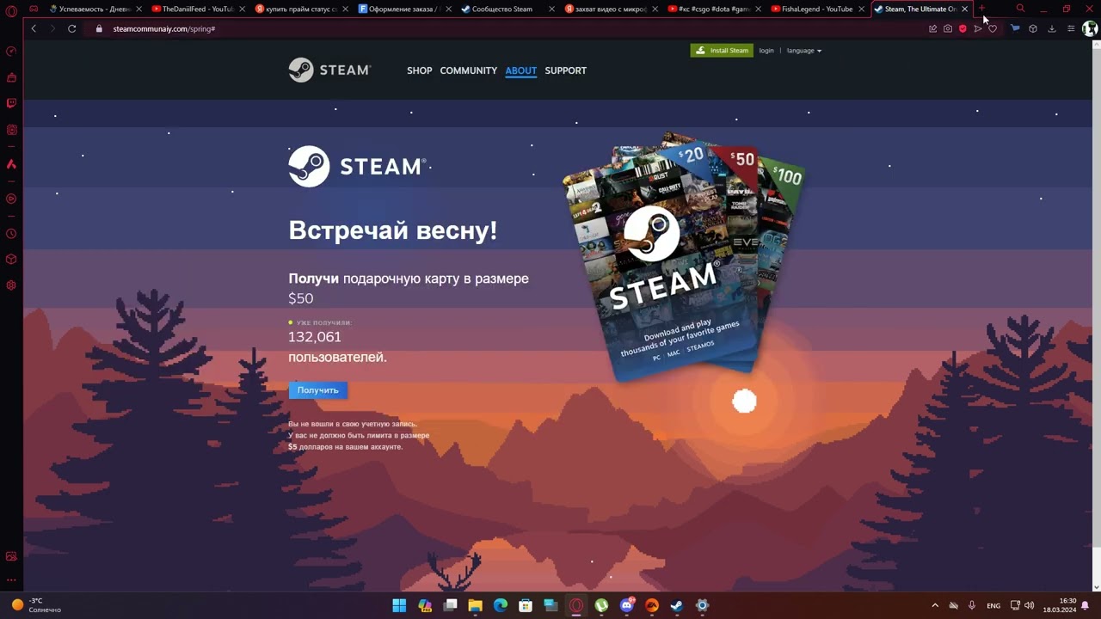
Task: Switch to the Оформление заказа tab
Action: 404,9
